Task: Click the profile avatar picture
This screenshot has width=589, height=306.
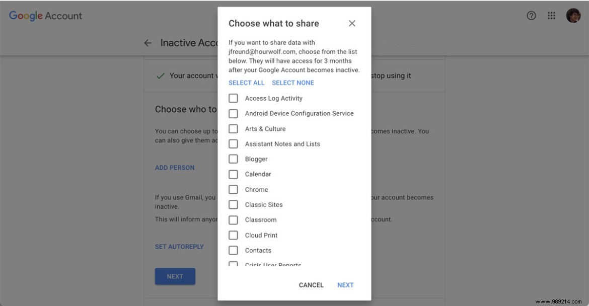Action: (x=573, y=15)
